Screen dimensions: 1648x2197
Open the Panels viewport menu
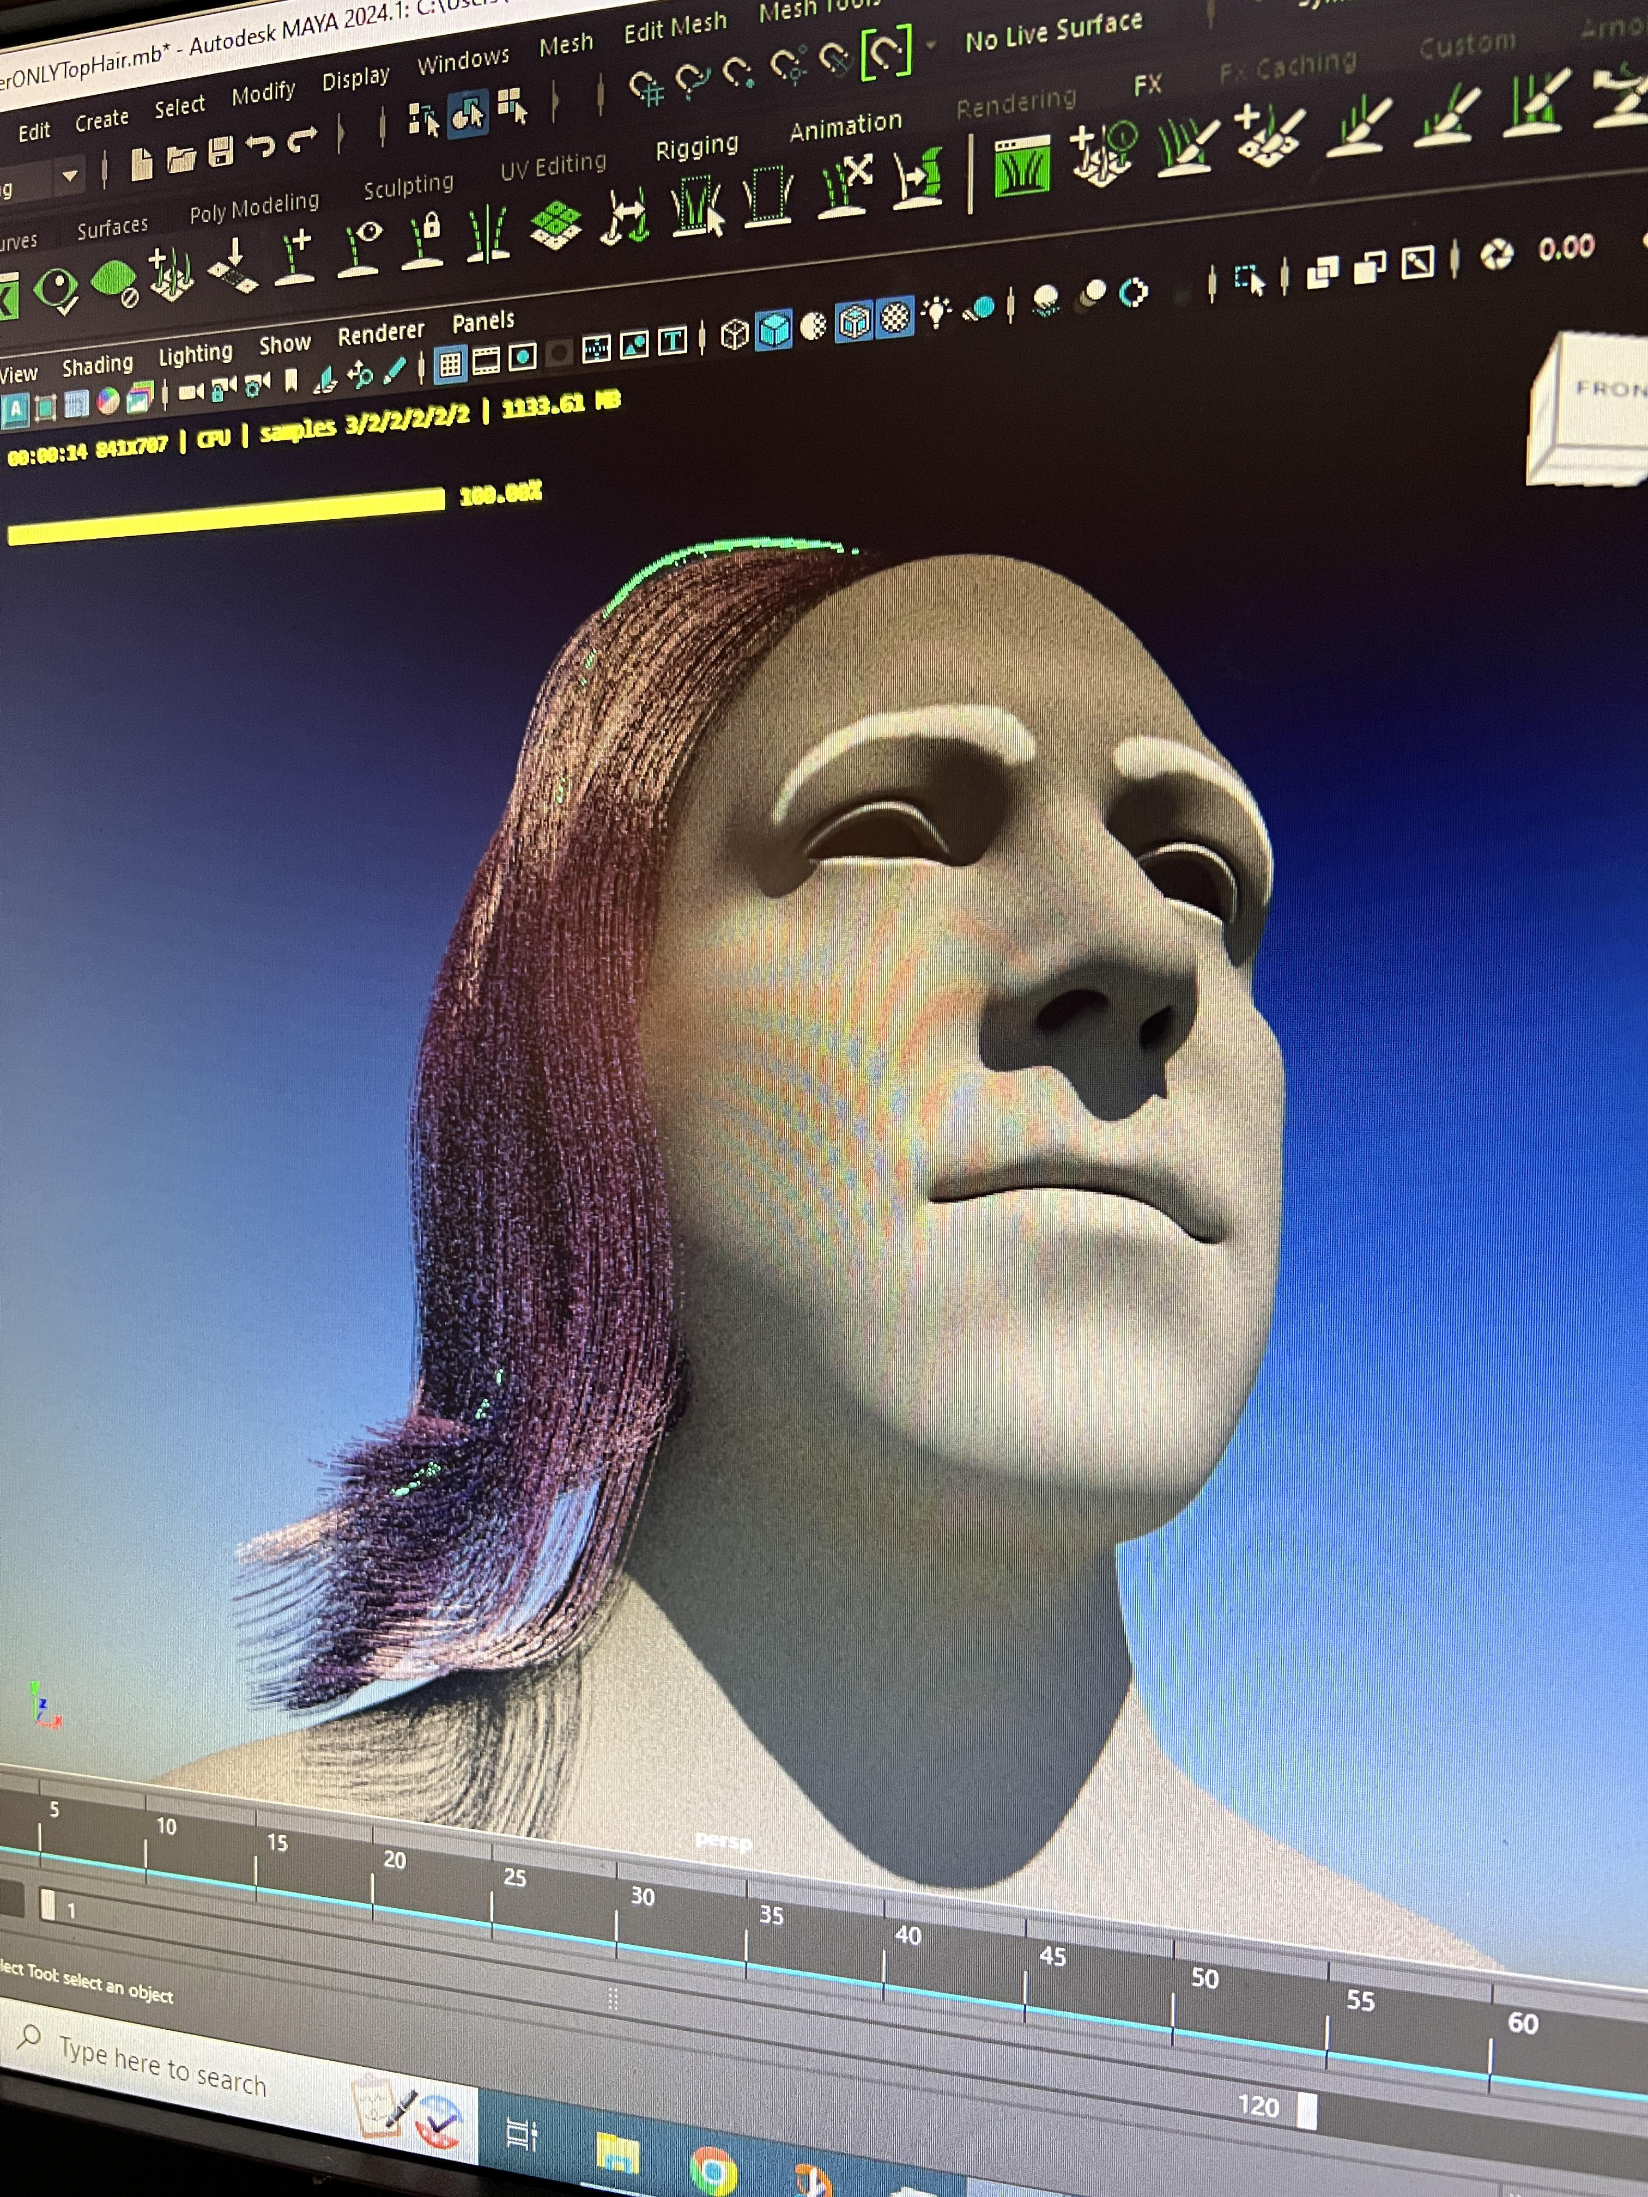tap(483, 322)
